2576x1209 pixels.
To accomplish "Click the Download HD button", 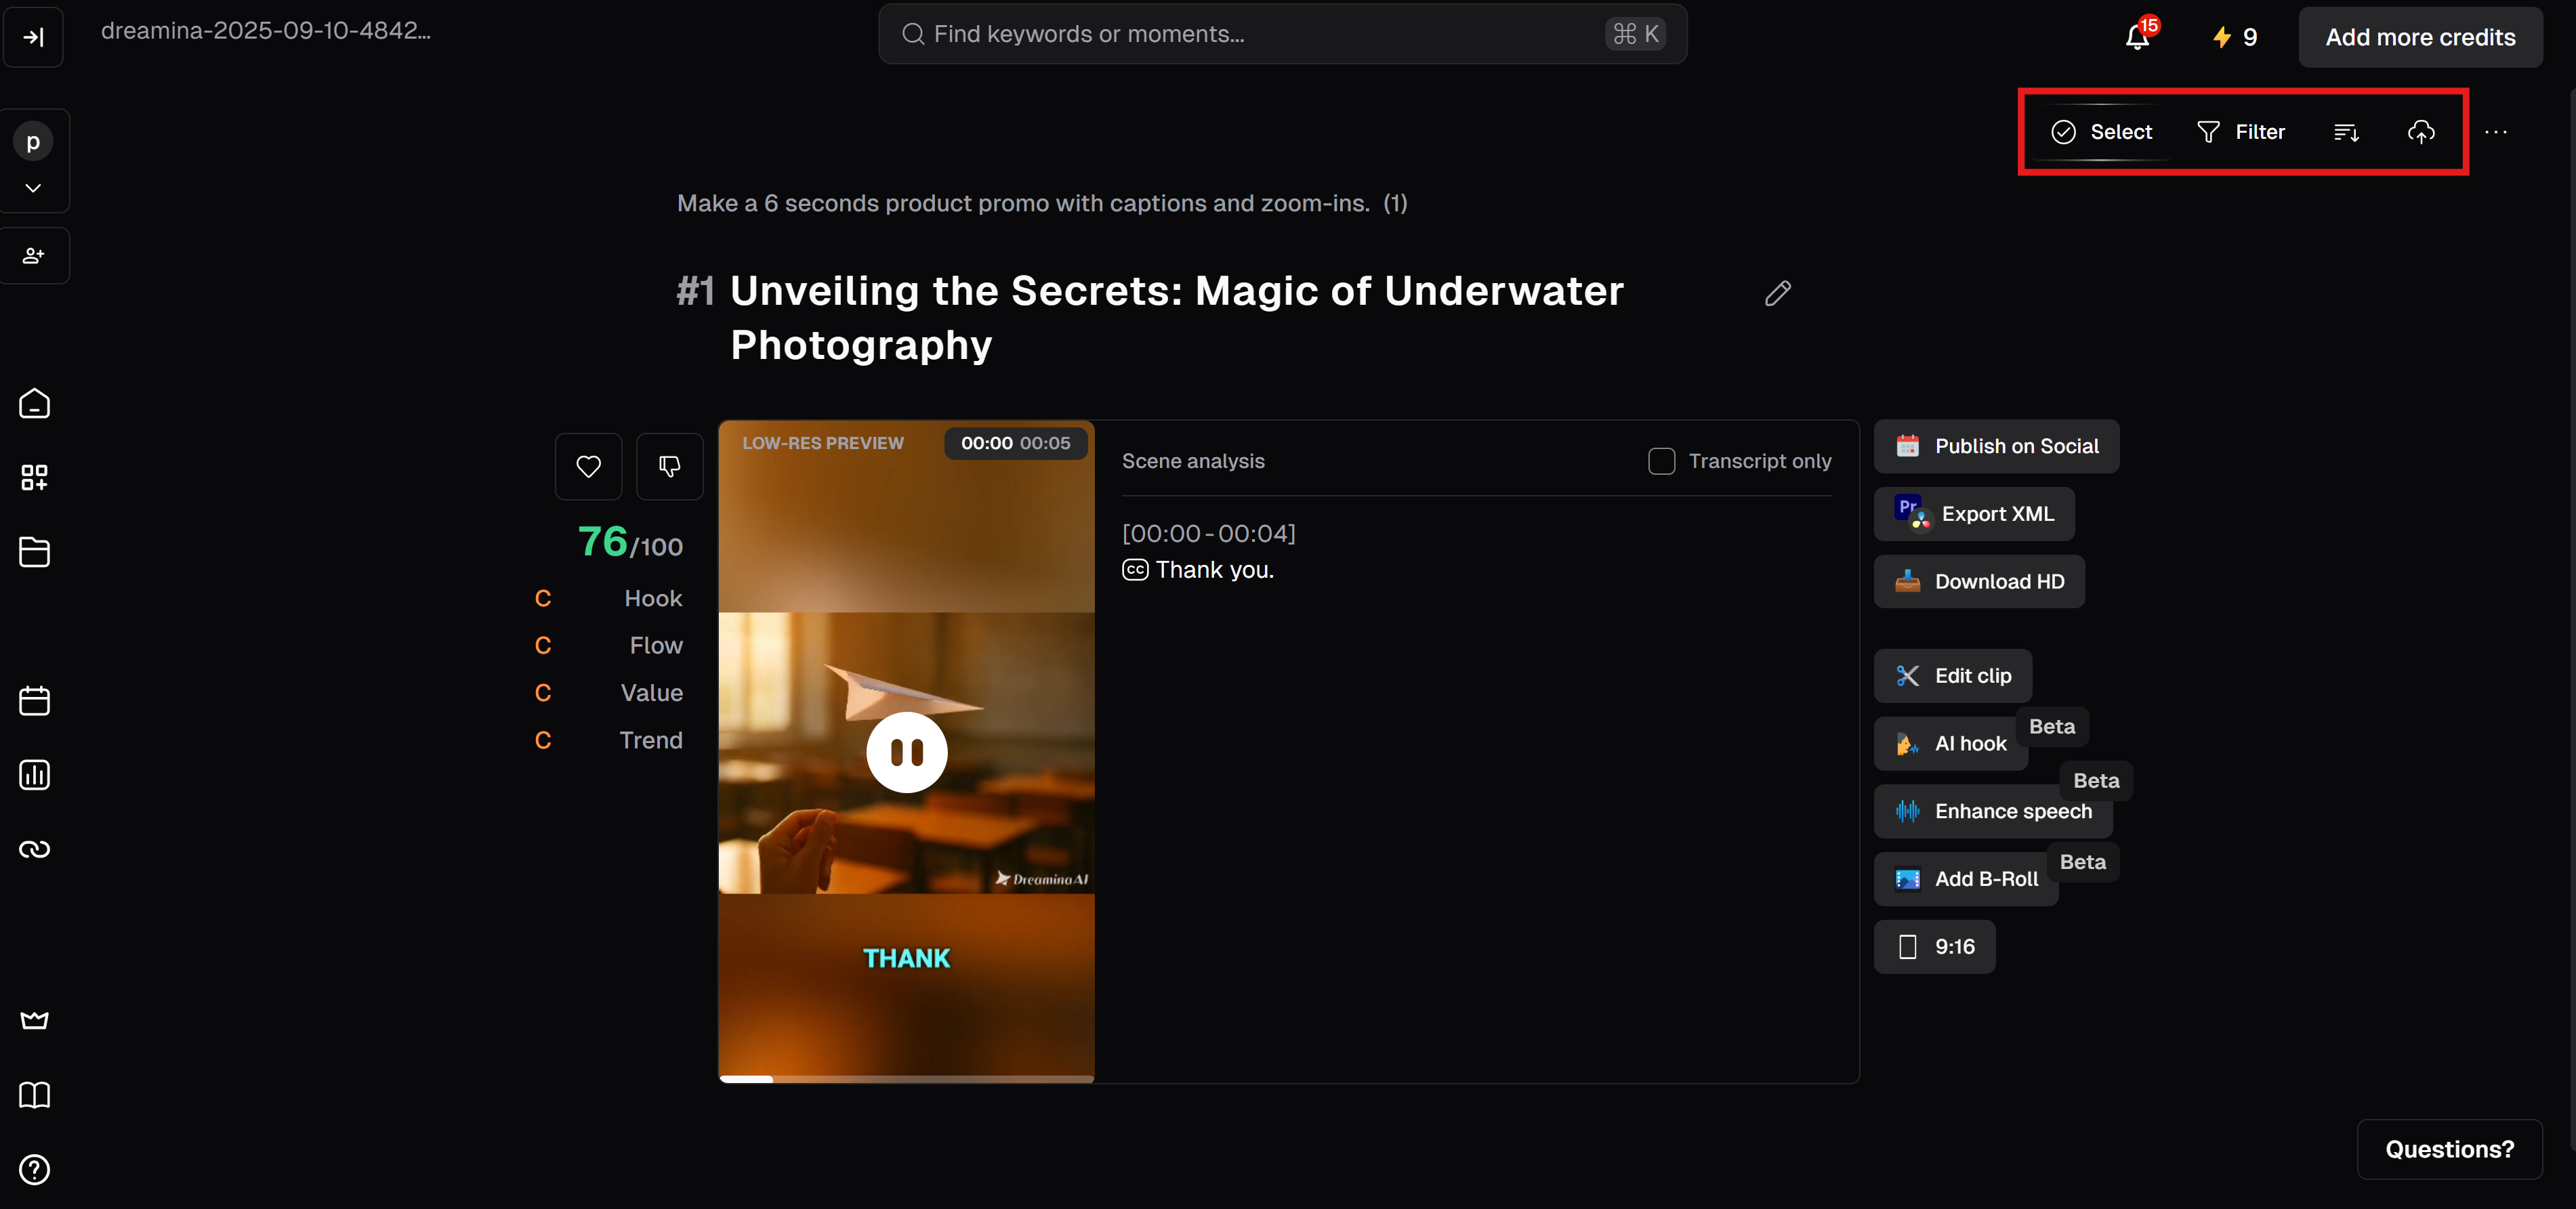I will pyautogui.click(x=1979, y=582).
